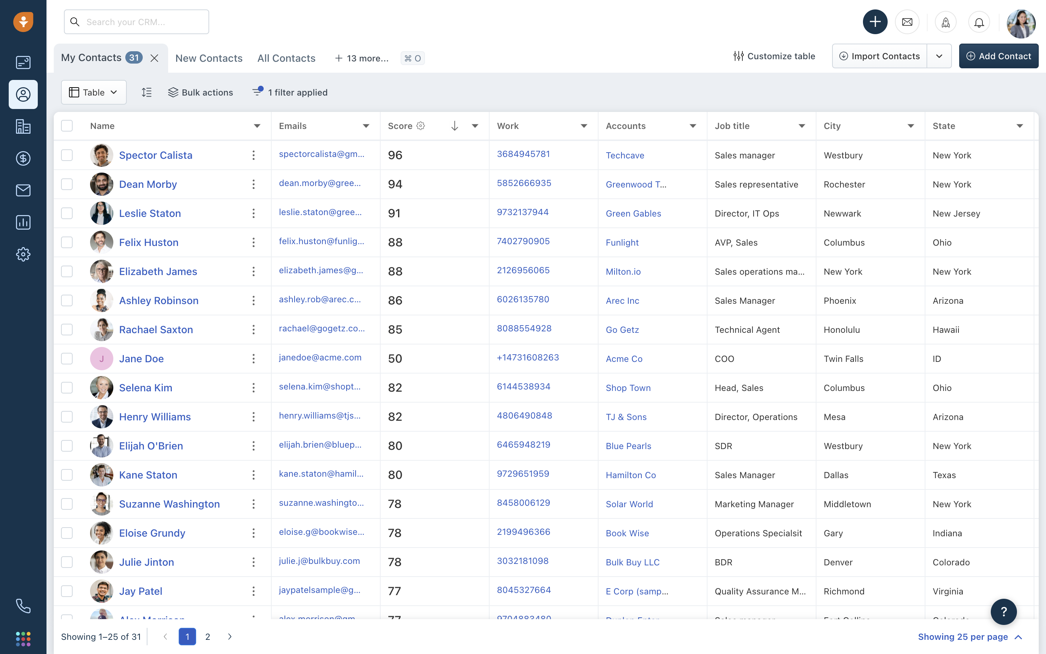Switch to the New Contacts tab
The image size is (1046, 654).
pos(209,58)
